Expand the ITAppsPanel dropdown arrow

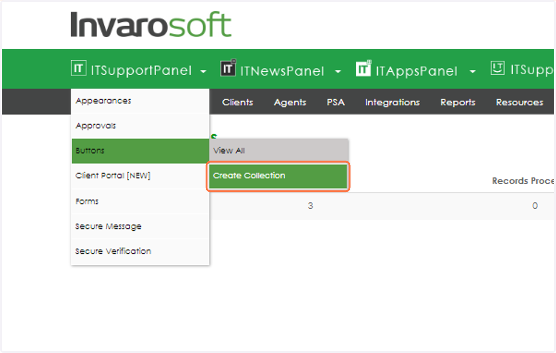tap(472, 72)
